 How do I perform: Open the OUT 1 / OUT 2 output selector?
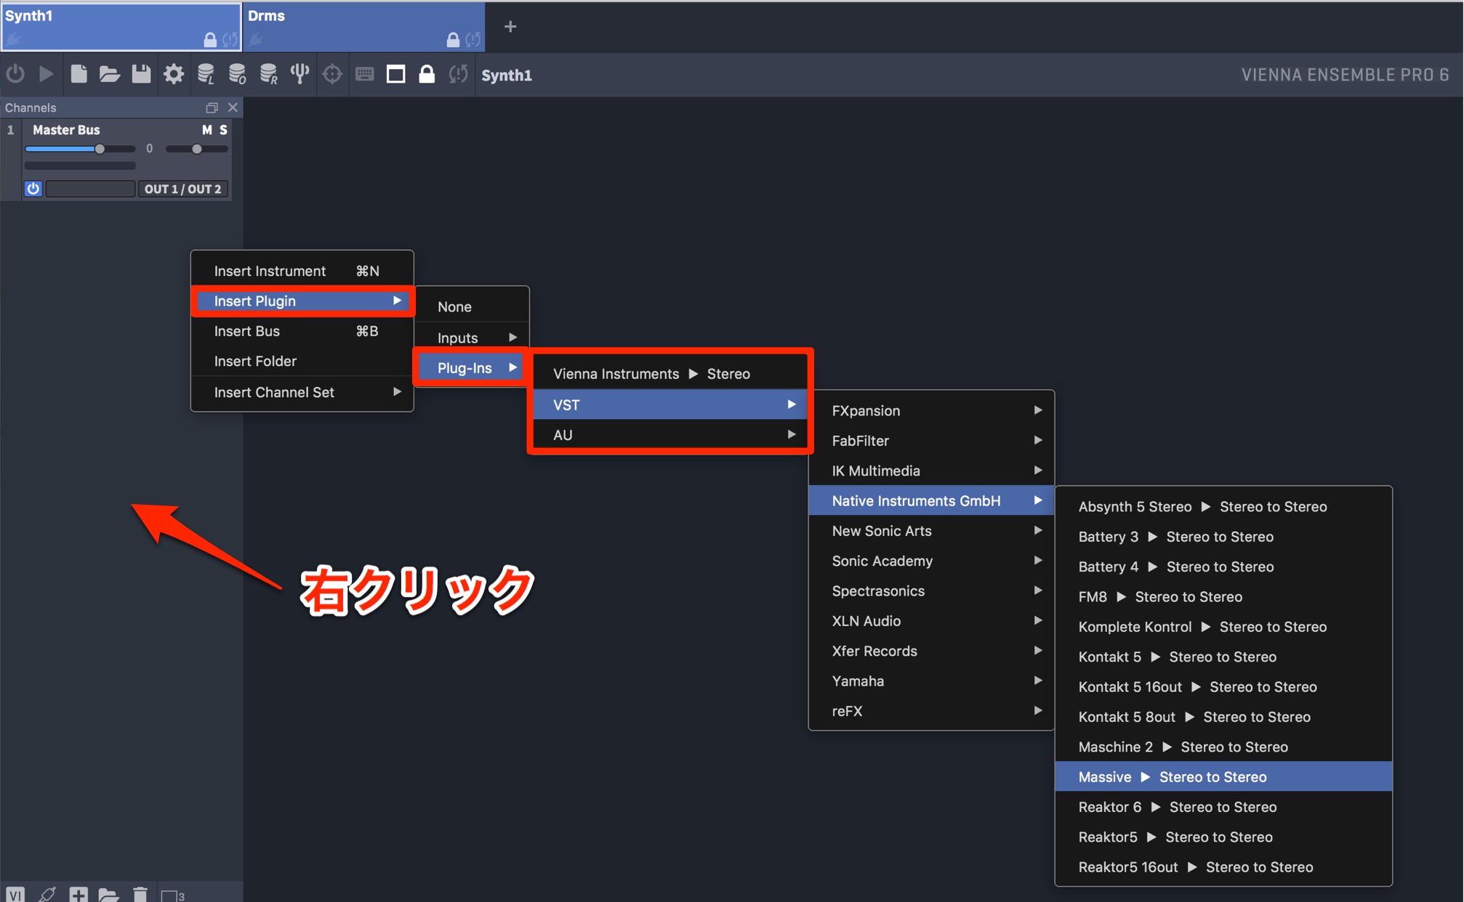[182, 189]
